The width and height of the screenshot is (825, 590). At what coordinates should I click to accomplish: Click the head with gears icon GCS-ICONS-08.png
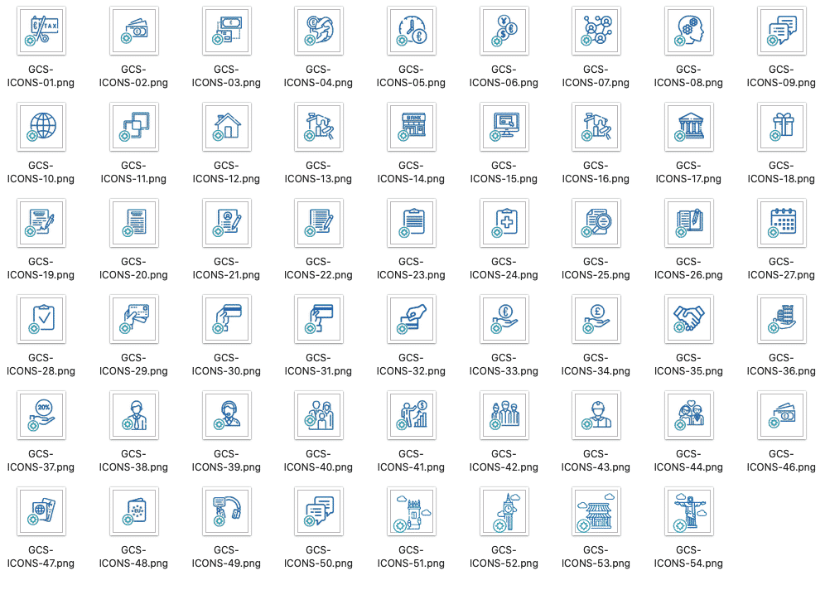pyautogui.click(x=688, y=31)
